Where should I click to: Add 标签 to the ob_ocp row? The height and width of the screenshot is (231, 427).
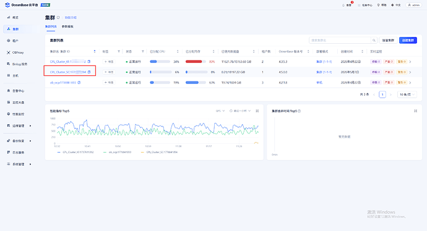pos(109,82)
